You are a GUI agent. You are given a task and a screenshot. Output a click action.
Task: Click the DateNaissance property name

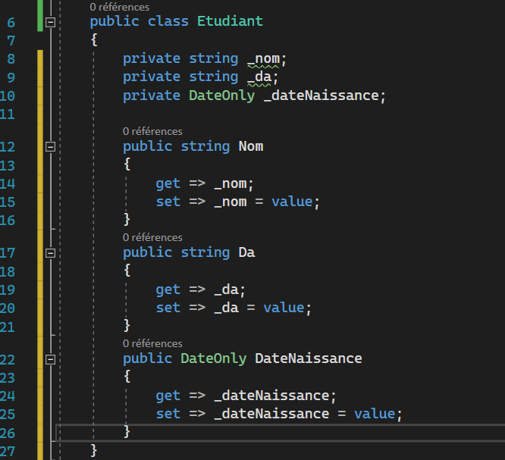coord(308,358)
